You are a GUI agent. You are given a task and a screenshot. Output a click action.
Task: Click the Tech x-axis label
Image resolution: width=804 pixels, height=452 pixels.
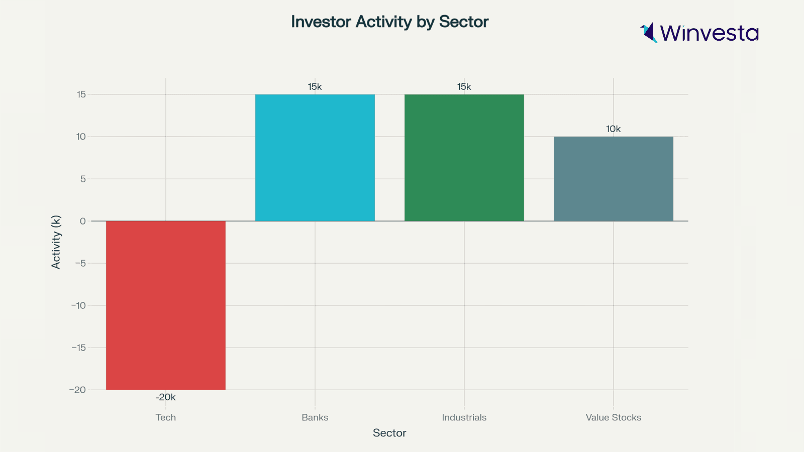pos(166,417)
